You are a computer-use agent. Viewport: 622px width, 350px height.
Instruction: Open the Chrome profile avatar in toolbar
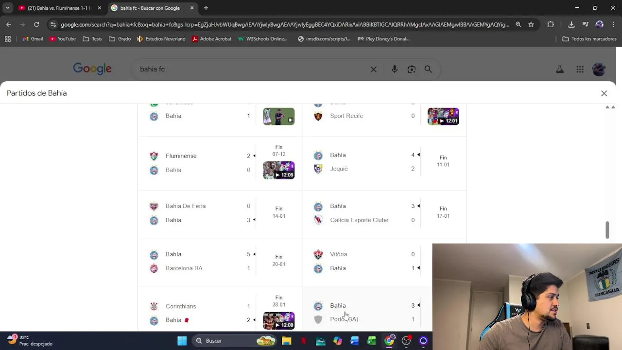pyautogui.click(x=599, y=24)
